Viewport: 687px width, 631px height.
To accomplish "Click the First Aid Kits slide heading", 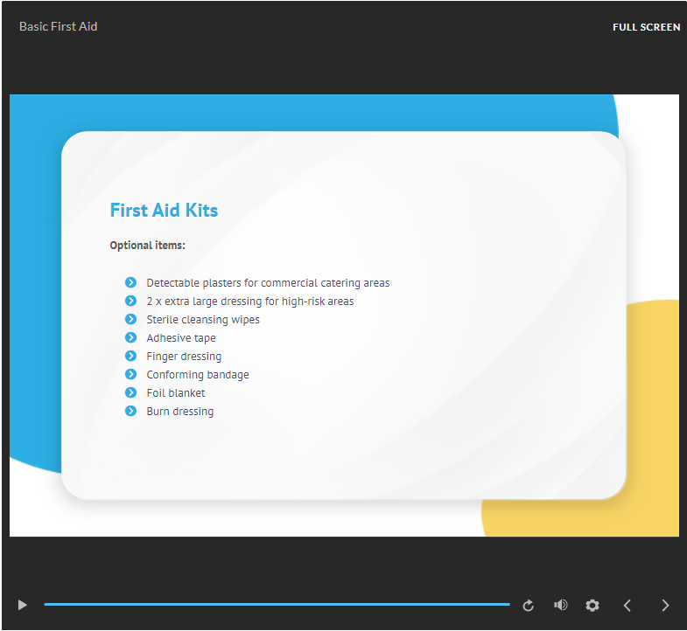I will coord(164,210).
